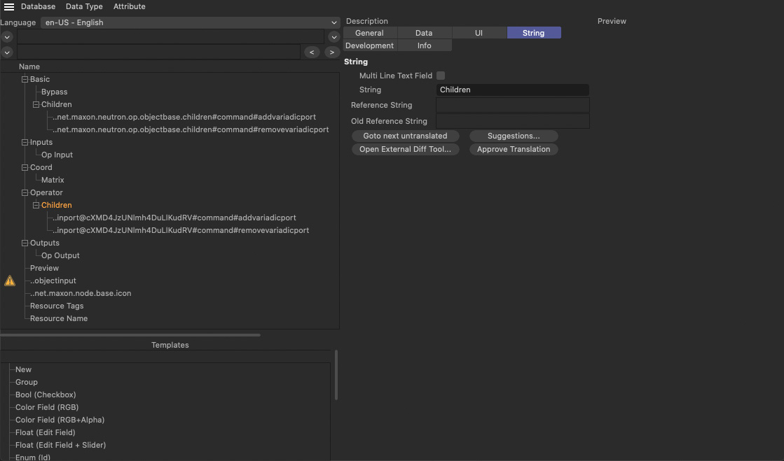Collapse the Operator tree group
This screenshot has width=784, height=461.
[x=25, y=193]
